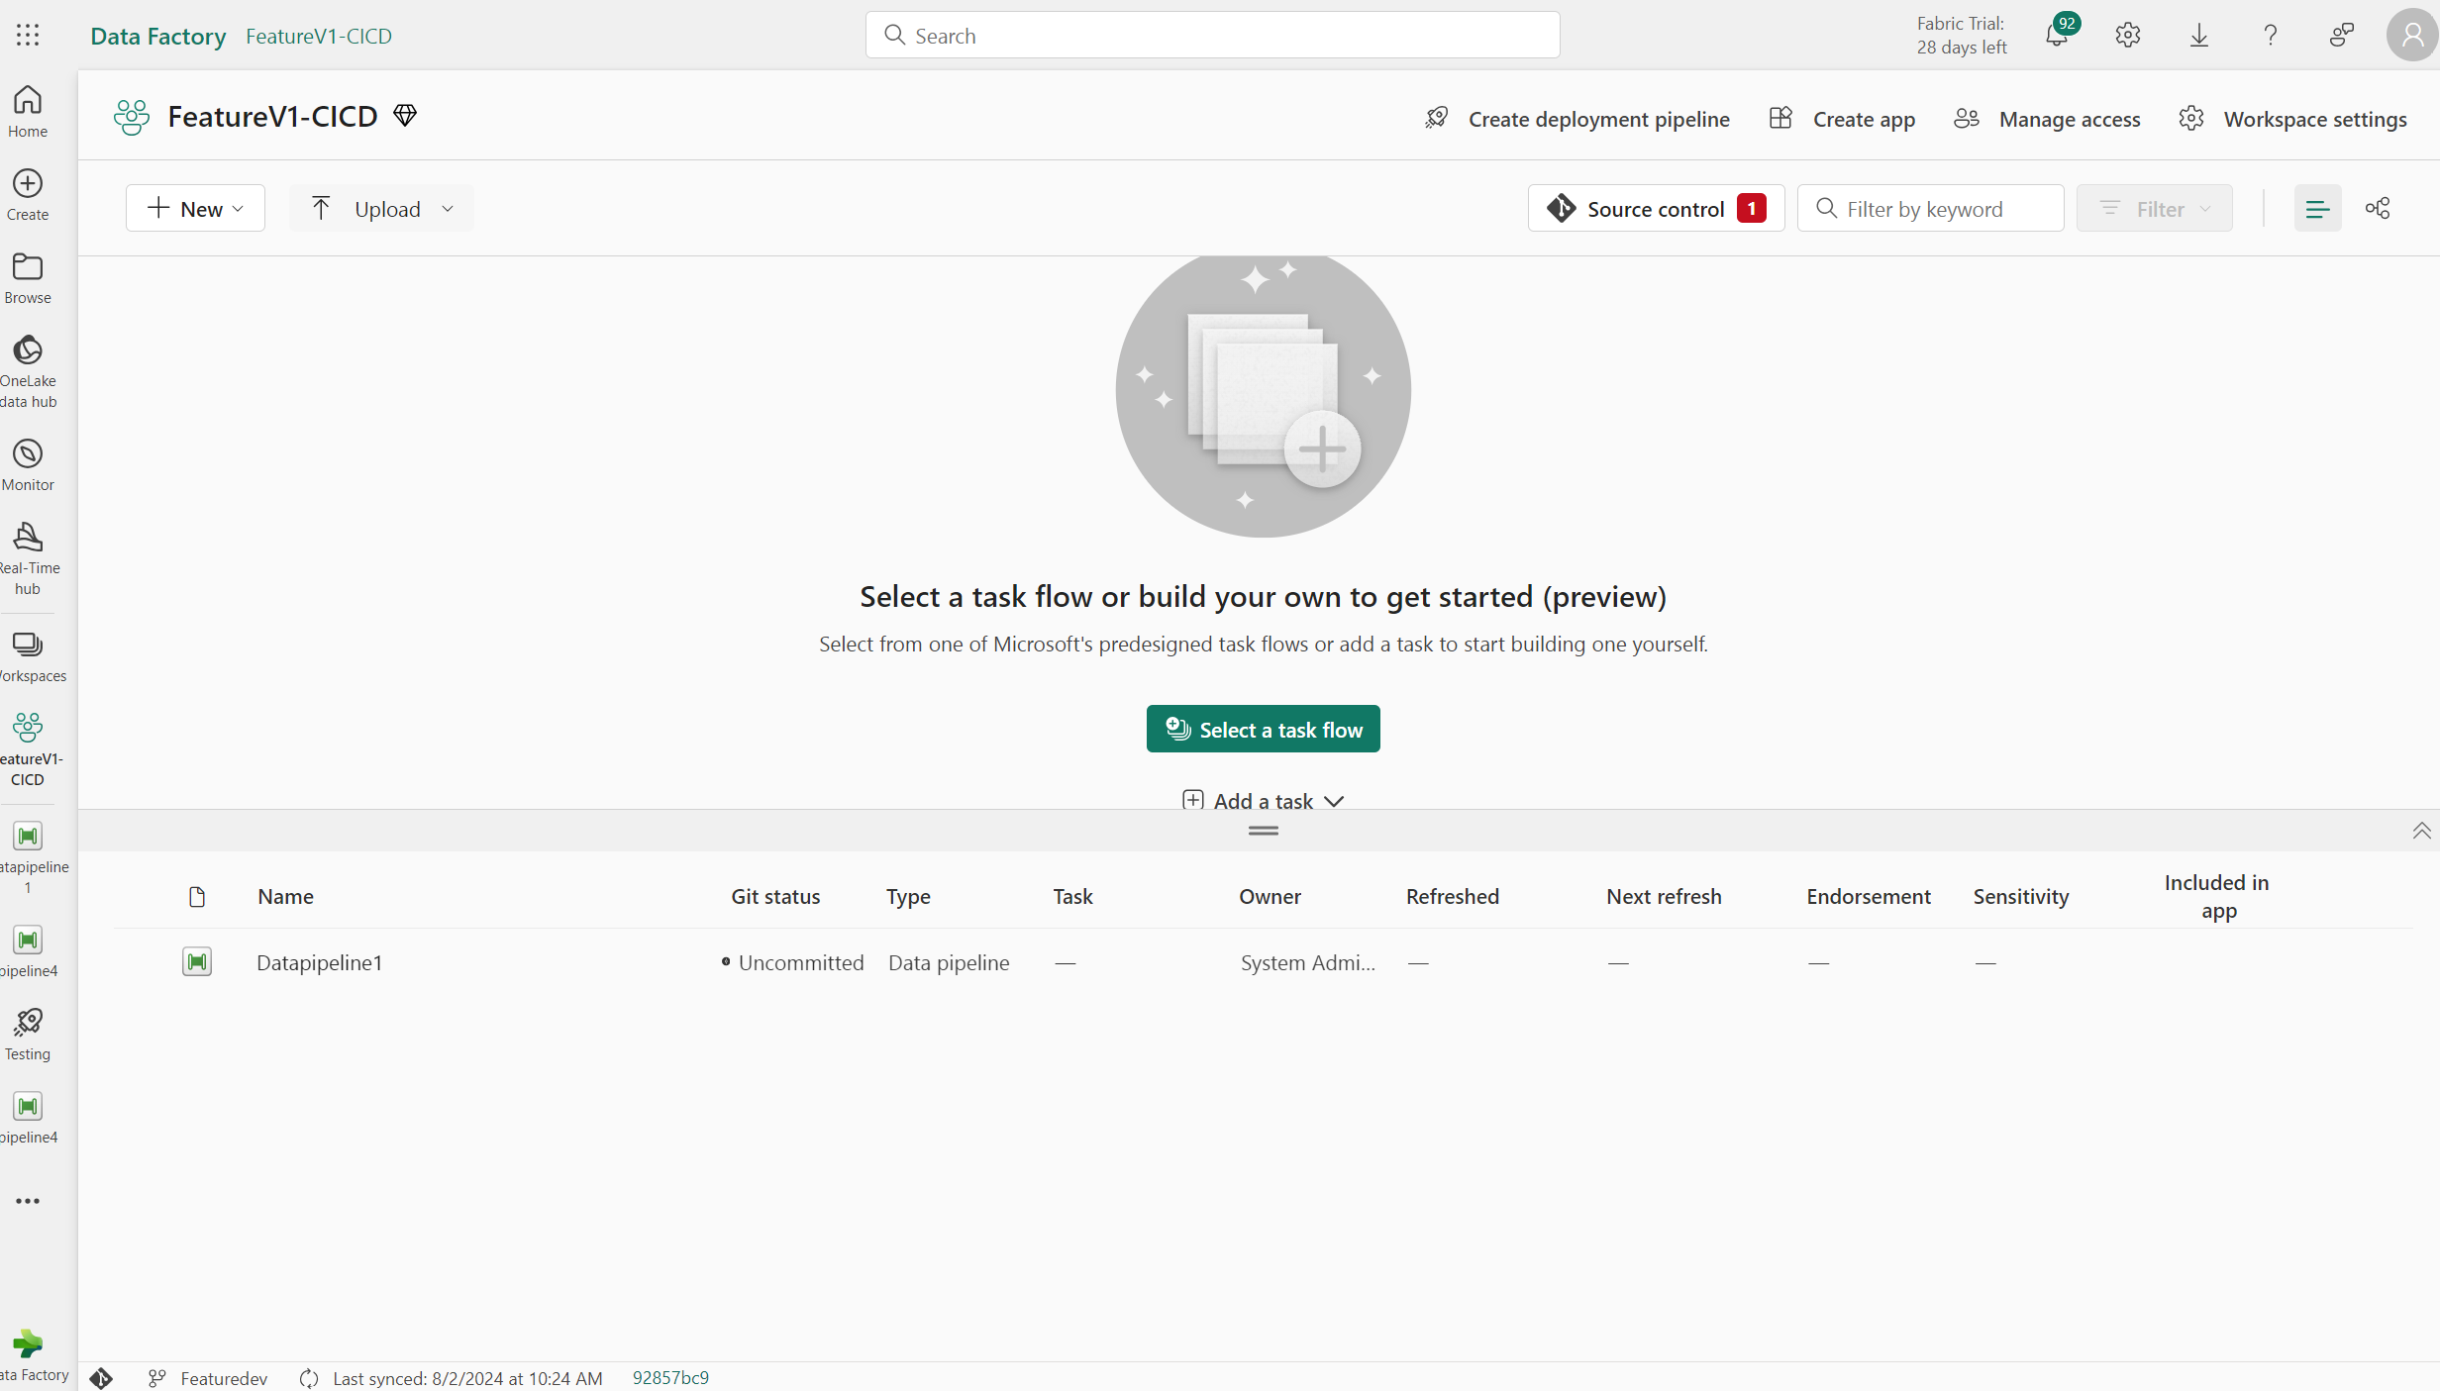Open Testing deployment pipeline in the sidebar

click(28, 1034)
